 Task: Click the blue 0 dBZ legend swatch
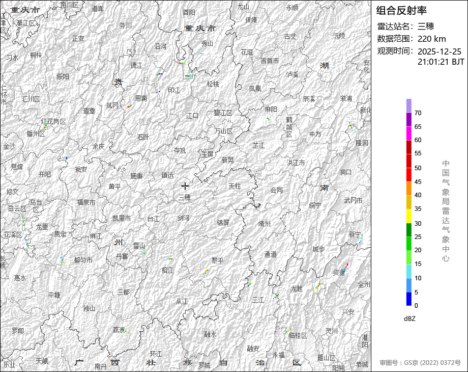pos(409,299)
